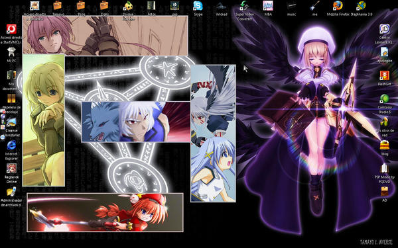The image size is (398, 248).
Task: Open the Mis documentos icon
Action: pos(11,75)
